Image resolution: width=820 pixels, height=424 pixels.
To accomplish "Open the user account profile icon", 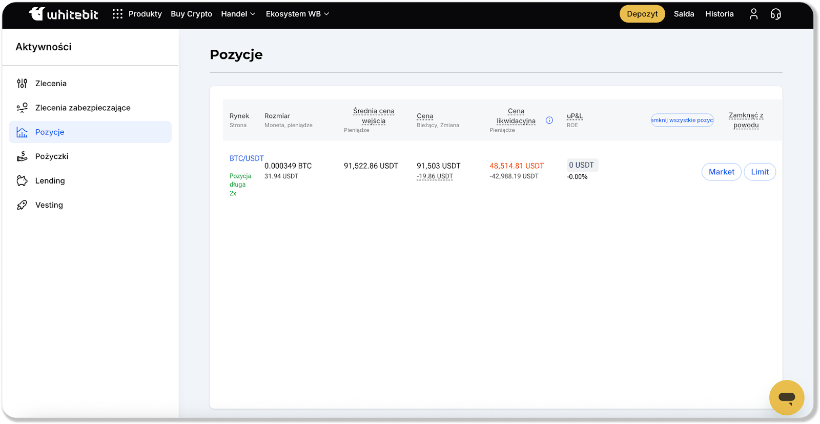I will pos(753,14).
